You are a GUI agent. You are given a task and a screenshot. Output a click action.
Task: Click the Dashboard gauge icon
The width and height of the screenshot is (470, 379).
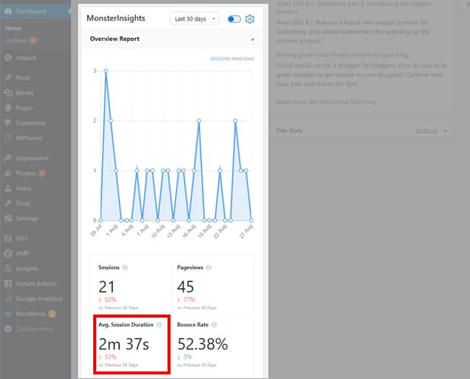[8, 11]
